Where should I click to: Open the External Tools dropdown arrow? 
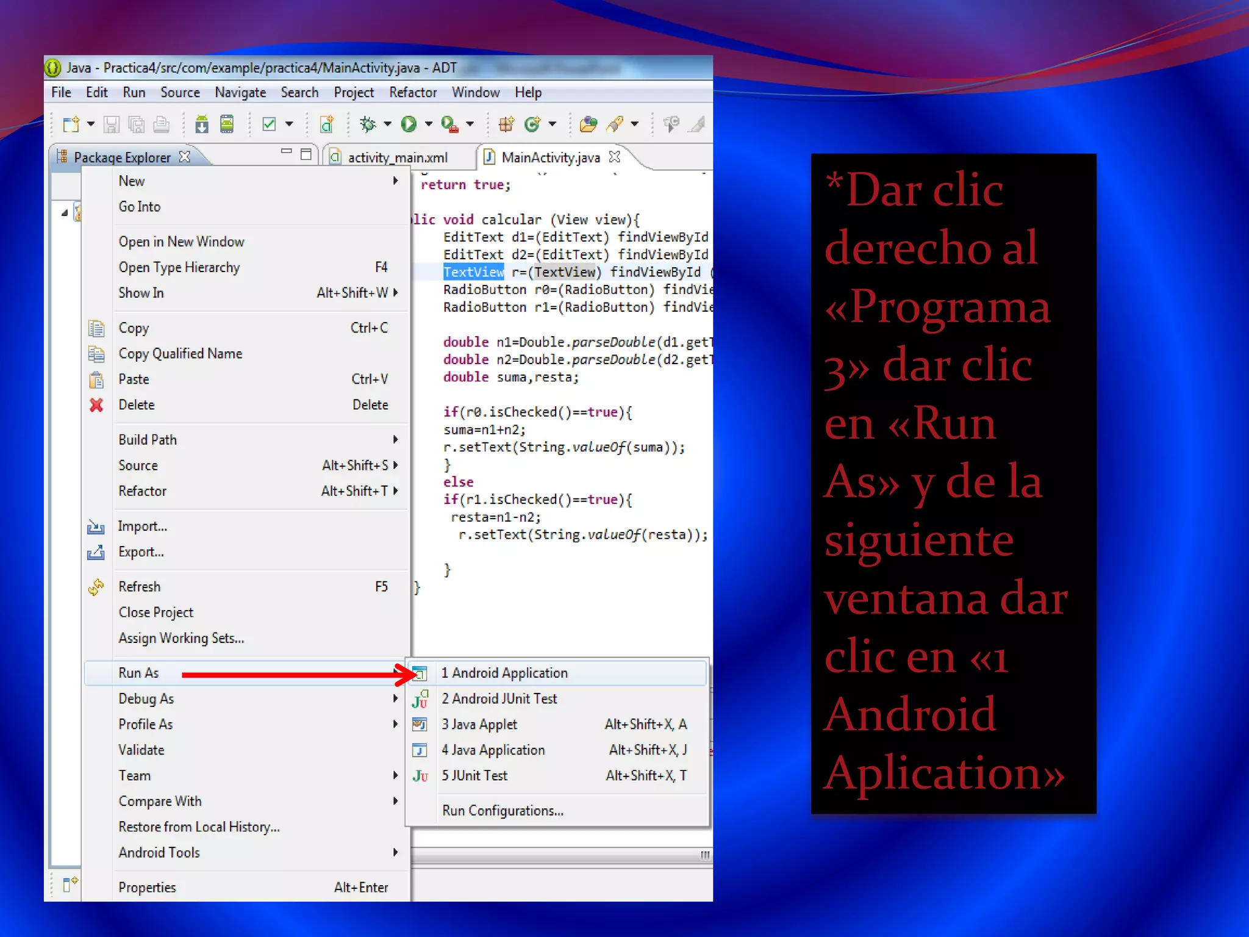click(470, 124)
